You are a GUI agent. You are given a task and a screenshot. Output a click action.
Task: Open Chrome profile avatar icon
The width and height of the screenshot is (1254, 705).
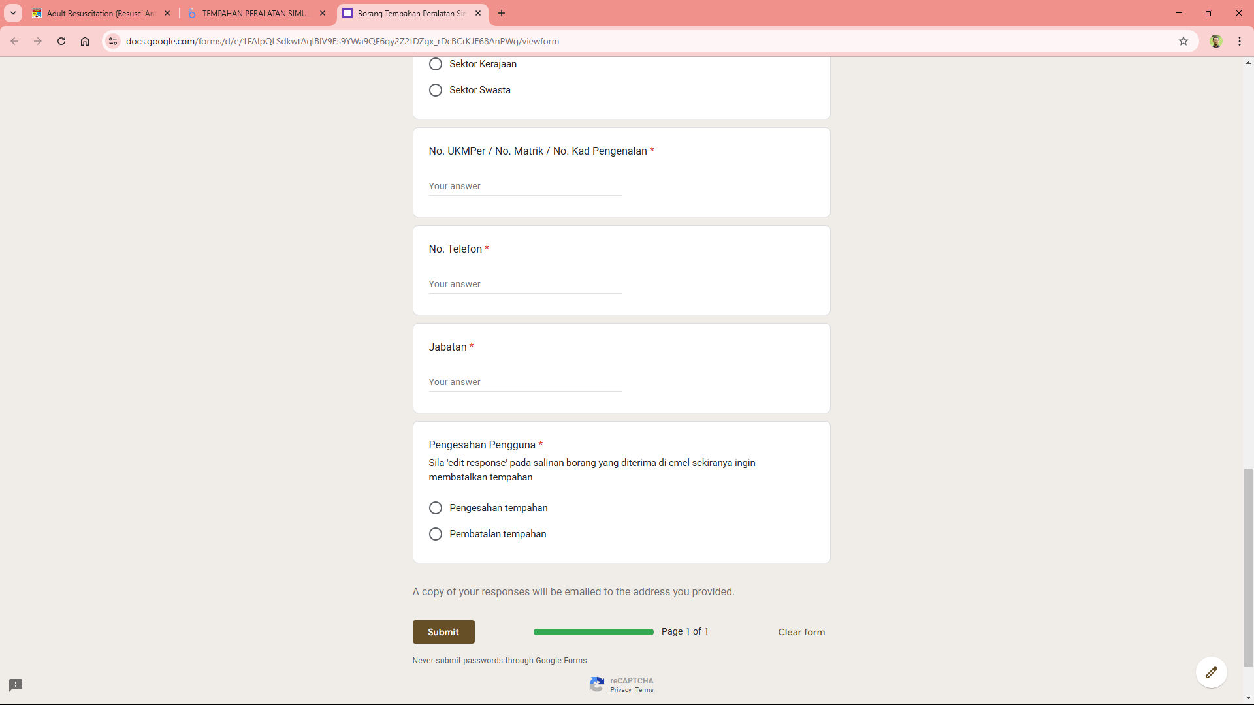tap(1215, 41)
